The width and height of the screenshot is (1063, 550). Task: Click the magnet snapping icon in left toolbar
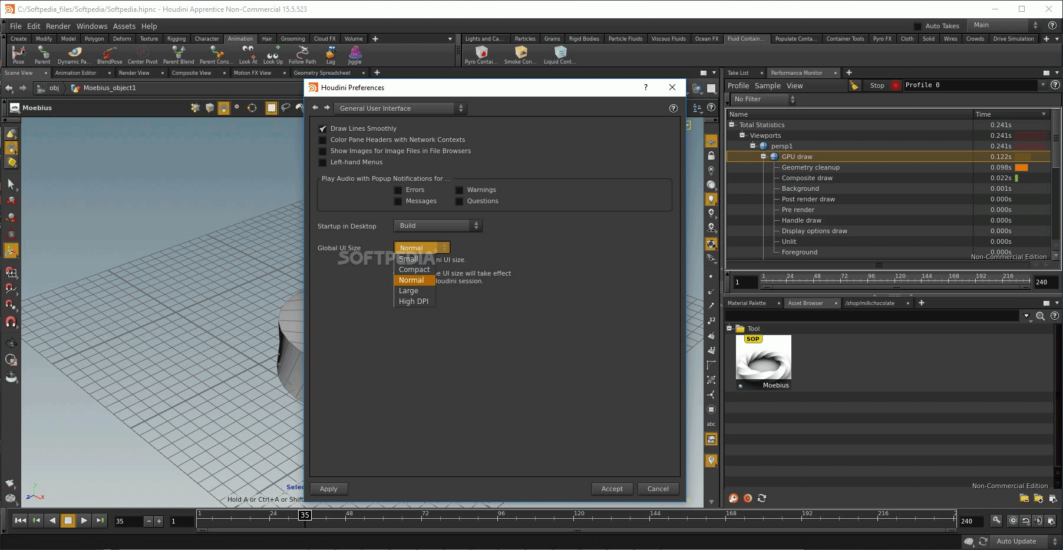tap(11, 322)
